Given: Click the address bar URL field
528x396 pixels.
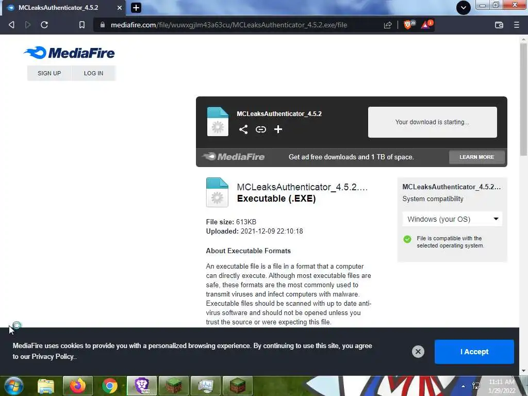Looking at the screenshot, I should point(229,25).
